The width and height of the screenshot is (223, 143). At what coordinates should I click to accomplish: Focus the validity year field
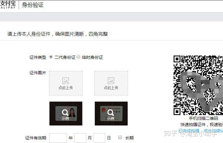point(58,138)
